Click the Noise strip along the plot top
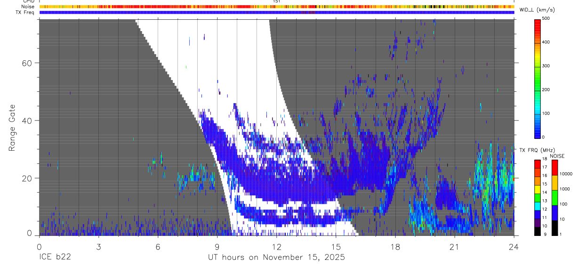Screen dimensions: 578x267 pyautogui.click(x=277, y=7)
